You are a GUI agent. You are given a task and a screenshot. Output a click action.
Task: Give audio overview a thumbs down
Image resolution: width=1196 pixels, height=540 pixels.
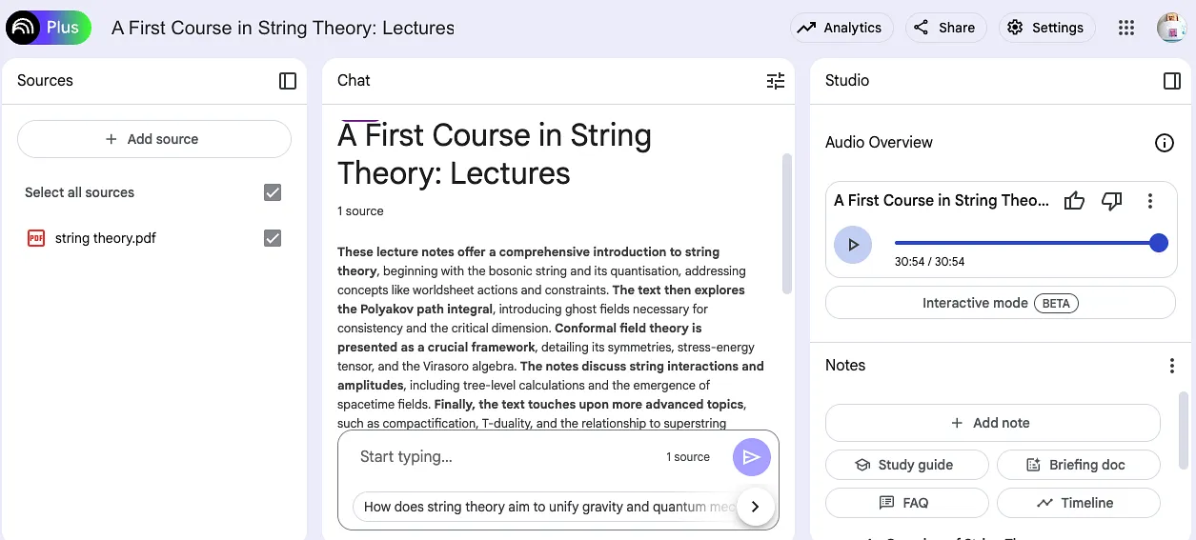tap(1111, 201)
